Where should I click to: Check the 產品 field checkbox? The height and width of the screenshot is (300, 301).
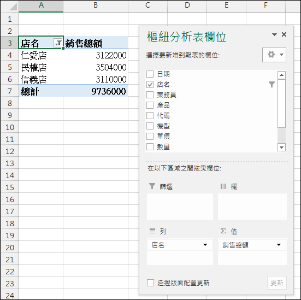[150, 105]
